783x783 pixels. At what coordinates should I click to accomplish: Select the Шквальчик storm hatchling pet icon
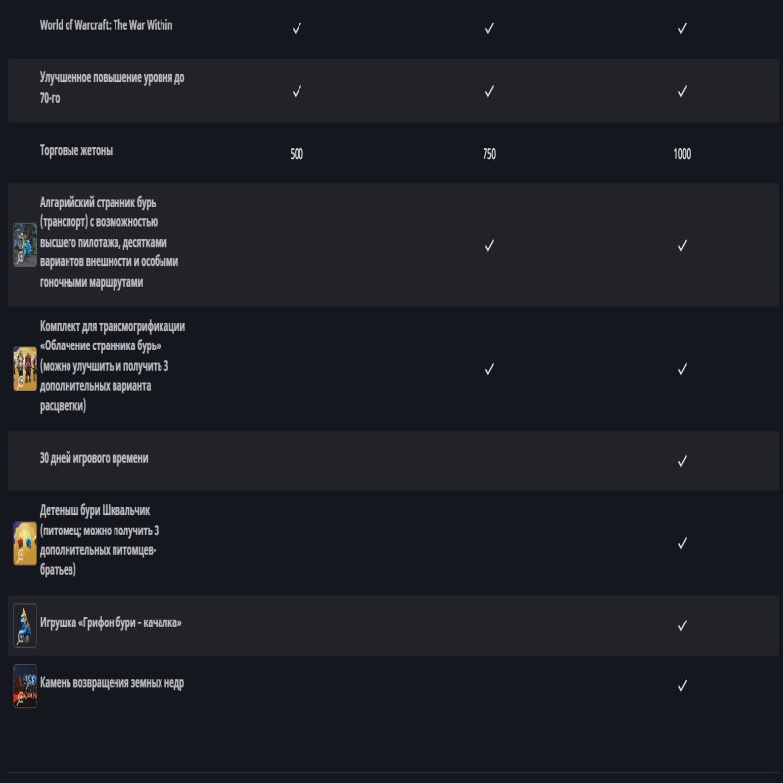click(x=24, y=543)
